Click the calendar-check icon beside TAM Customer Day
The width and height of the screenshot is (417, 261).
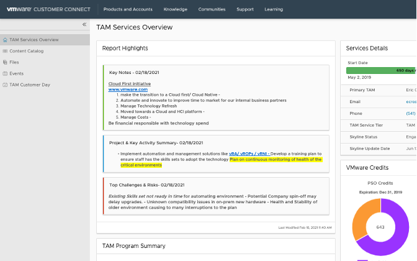5,85
